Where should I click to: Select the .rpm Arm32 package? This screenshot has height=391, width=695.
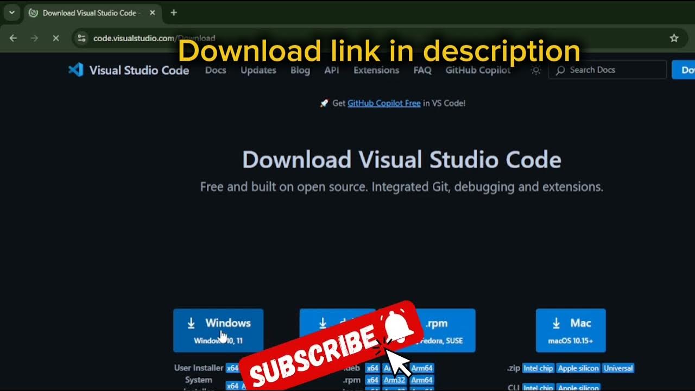click(395, 380)
